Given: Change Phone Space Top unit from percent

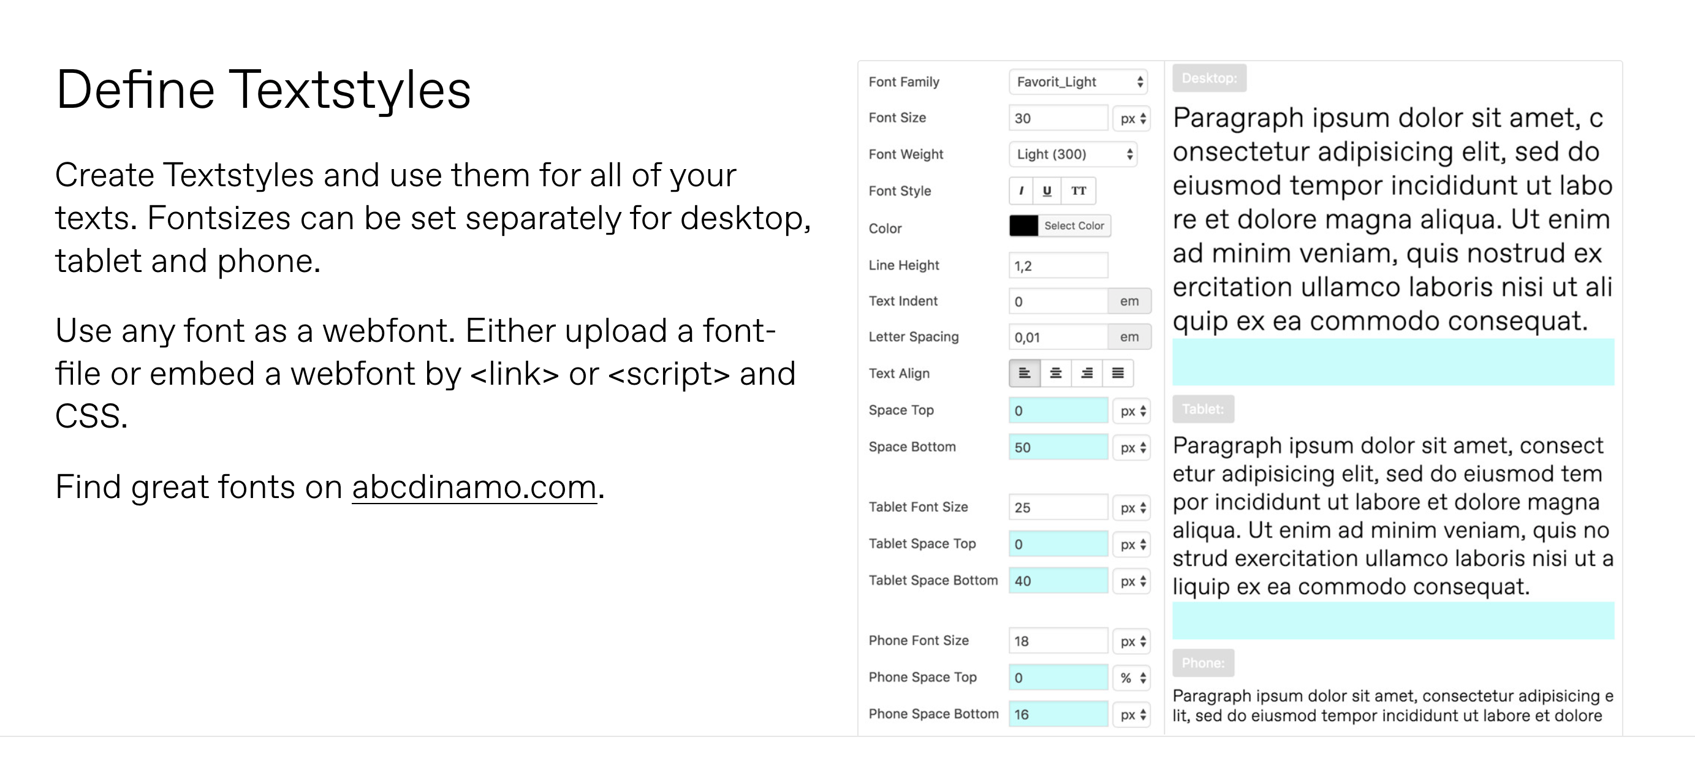Looking at the screenshot, I should tap(1132, 678).
